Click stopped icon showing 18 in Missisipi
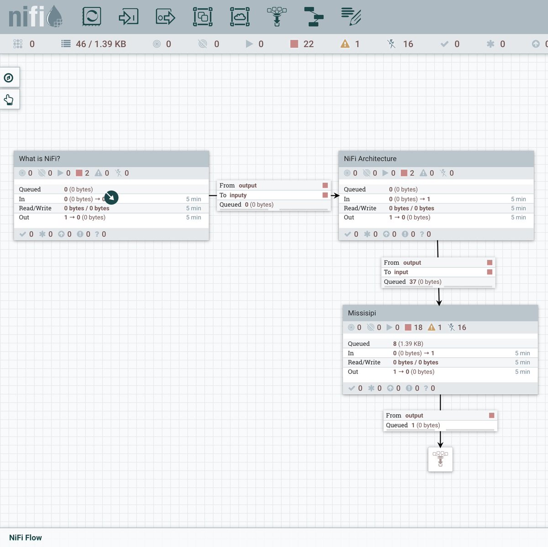 click(x=408, y=327)
